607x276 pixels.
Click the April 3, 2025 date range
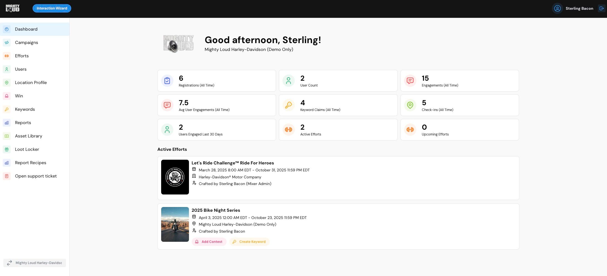click(253, 218)
